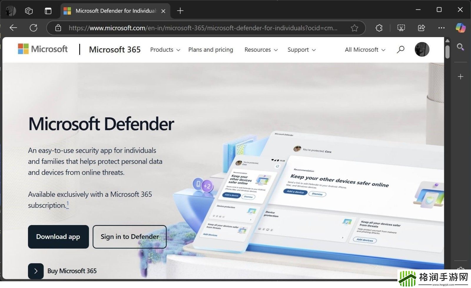Open the All Microsoft dropdown

point(365,50)
